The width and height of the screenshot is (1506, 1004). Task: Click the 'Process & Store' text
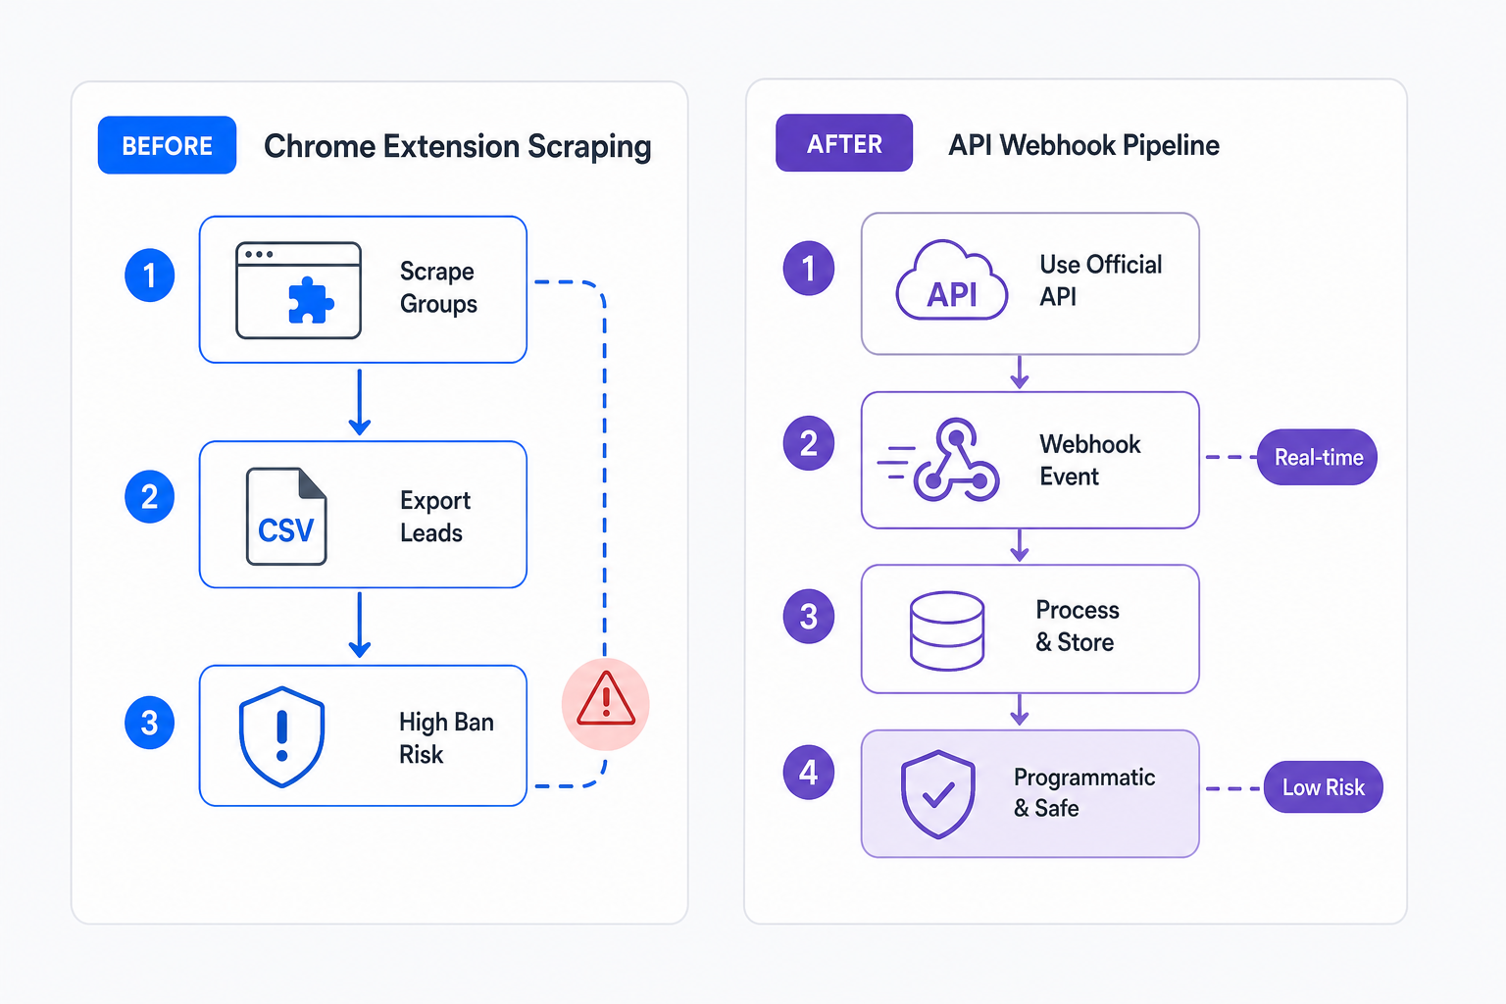[x=1077, y=626]
